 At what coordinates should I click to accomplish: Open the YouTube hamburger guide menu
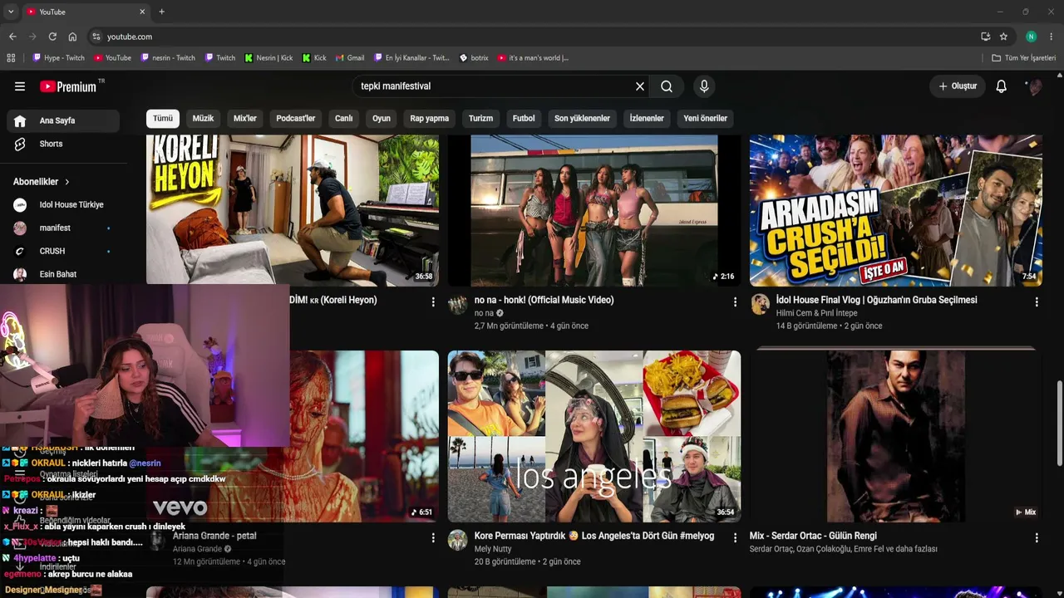(20, 86)
